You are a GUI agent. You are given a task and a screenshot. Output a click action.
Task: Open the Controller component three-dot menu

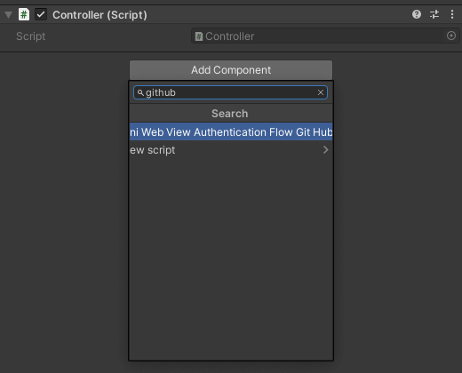pyautogui.click(x=452, y=14)
